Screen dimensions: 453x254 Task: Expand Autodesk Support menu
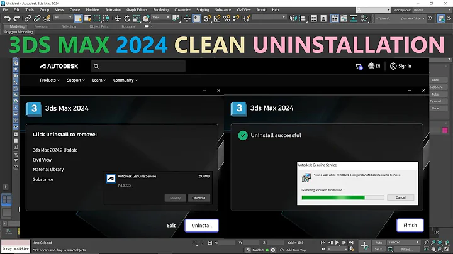click(x=75, y=80)
